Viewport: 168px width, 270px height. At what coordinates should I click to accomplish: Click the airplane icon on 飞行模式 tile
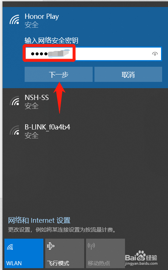[51, 246]
